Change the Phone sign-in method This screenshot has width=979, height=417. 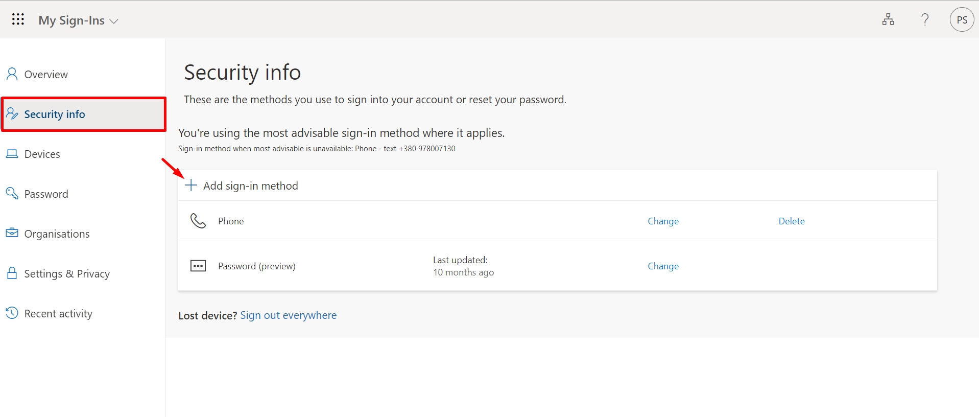click(x=663, y=221)
